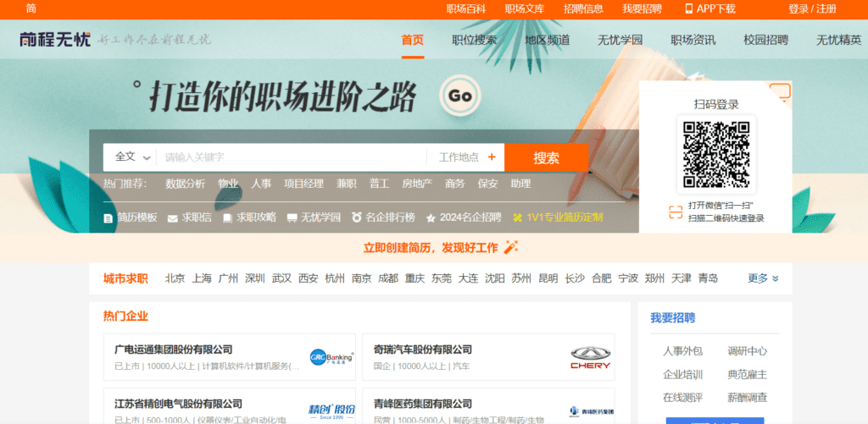Click the 无忧学园 monitor icon
The height and width of the screenshot is (424, 868).
click(292, 218)
